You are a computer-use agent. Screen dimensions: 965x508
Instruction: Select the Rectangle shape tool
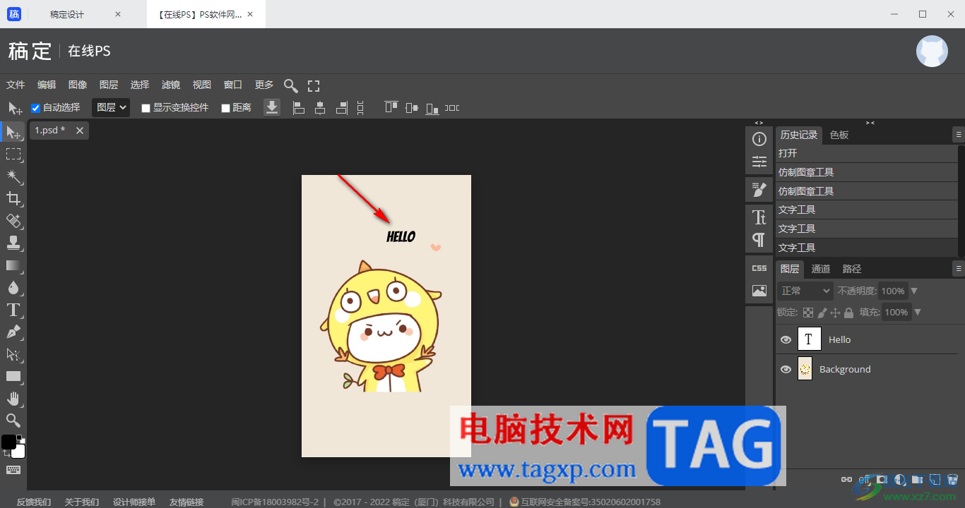13,376
